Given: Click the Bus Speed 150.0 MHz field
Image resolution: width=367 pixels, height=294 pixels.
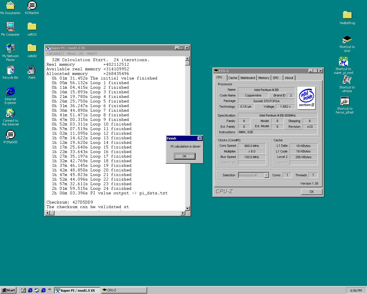Looking at the screenshot, I should [x=252, y=157].
